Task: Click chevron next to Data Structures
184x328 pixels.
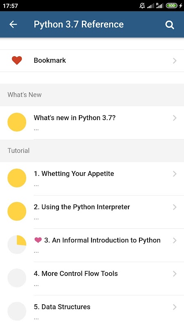Action: coord(175,307)
